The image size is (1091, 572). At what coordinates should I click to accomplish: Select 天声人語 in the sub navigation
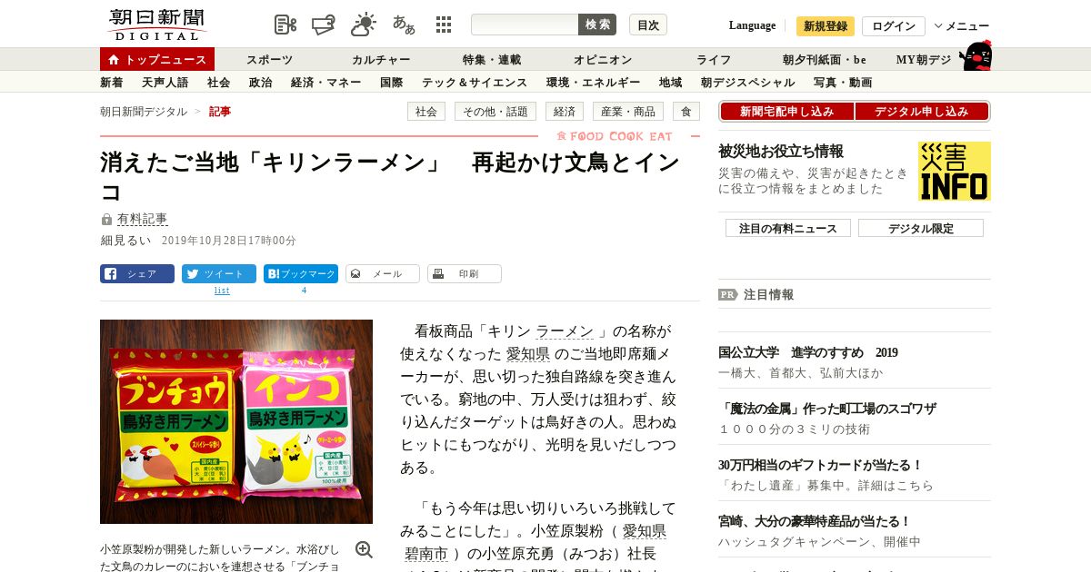(x=165, y=83)
